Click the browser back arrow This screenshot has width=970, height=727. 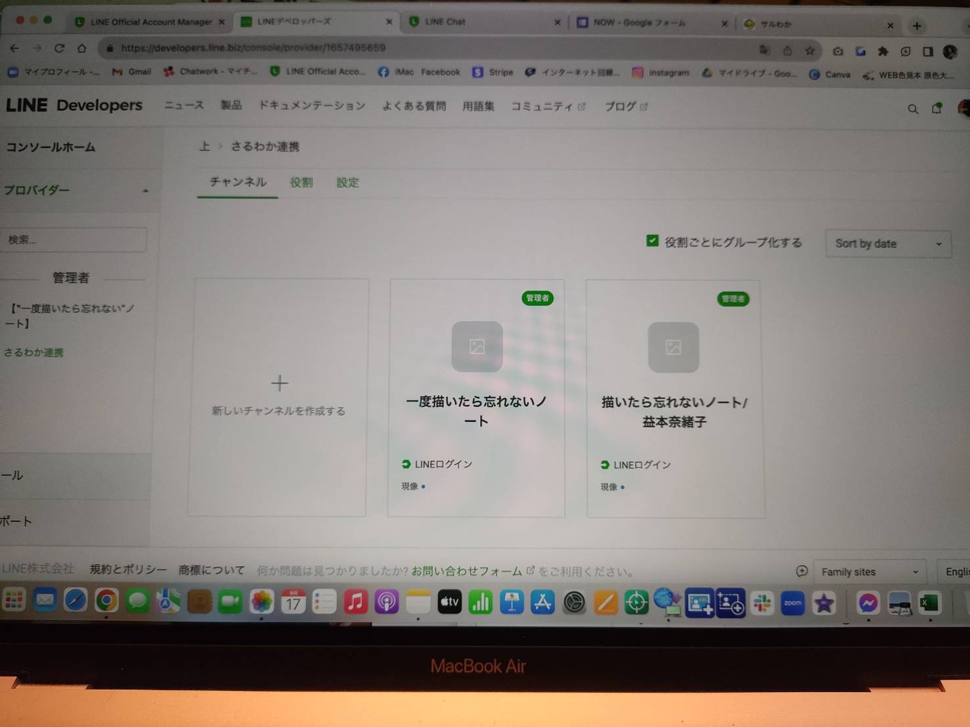tap(14, 48)
